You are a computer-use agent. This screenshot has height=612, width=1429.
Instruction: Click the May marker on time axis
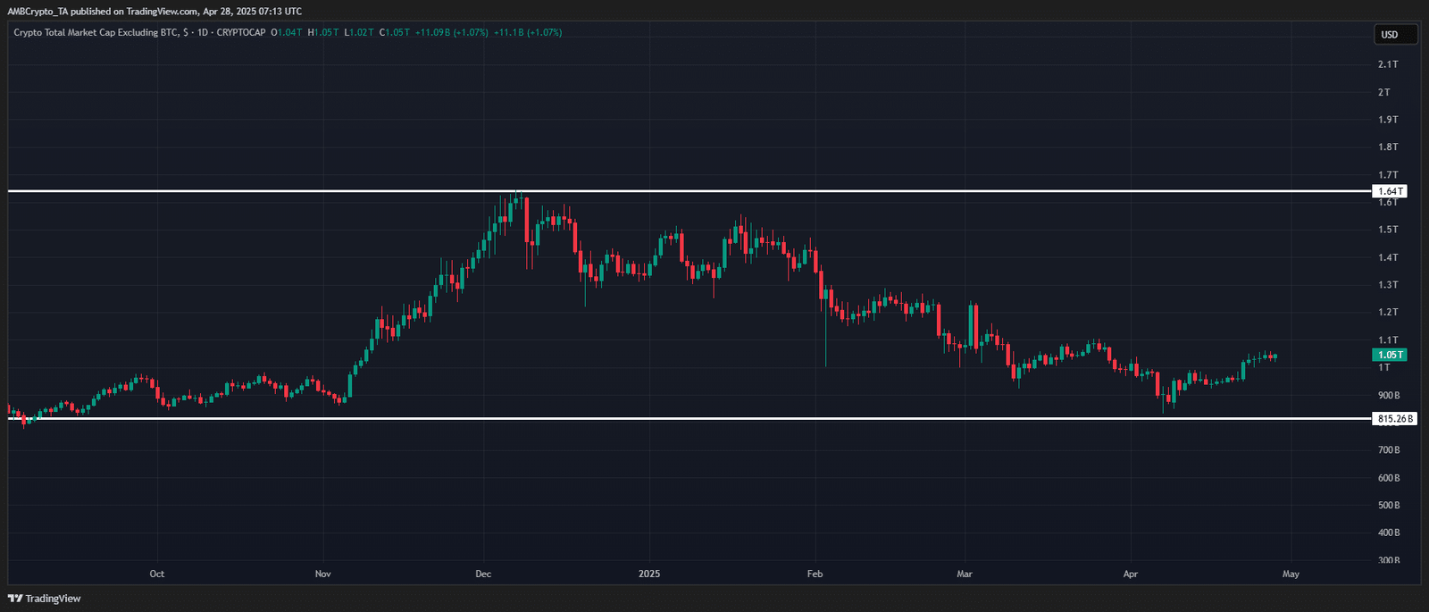1291,574
